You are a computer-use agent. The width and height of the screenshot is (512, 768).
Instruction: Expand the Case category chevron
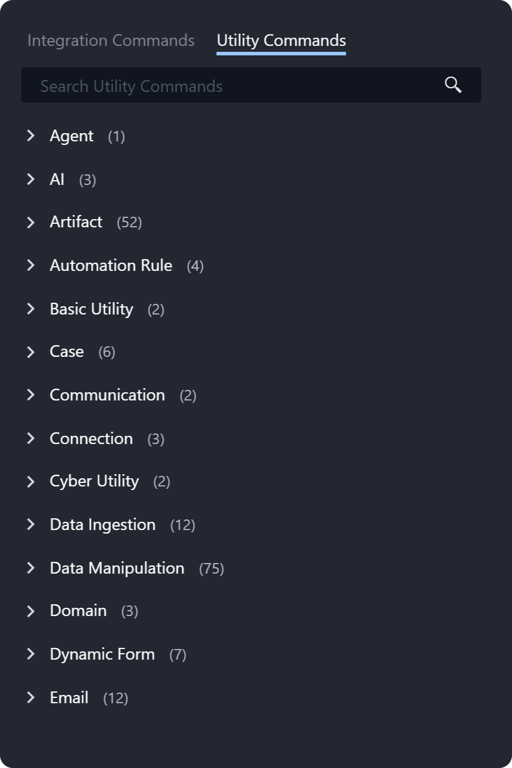click(31, 352)
